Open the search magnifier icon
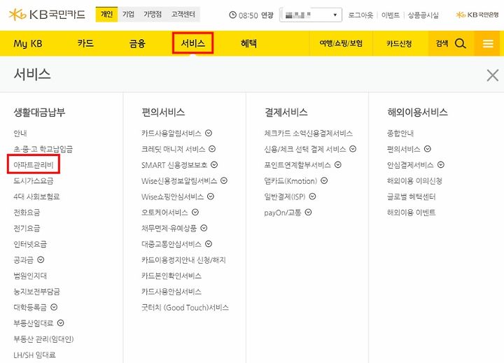The image size is (504, 363). pos(461,43)
